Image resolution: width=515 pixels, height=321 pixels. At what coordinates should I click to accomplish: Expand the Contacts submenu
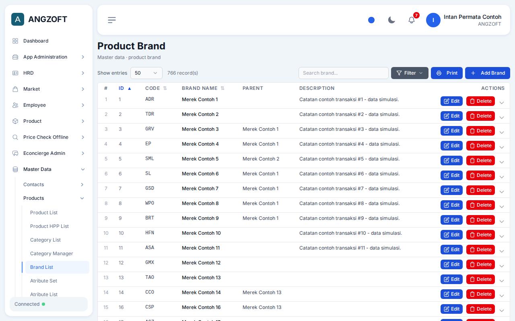click(x=54, y=185)
